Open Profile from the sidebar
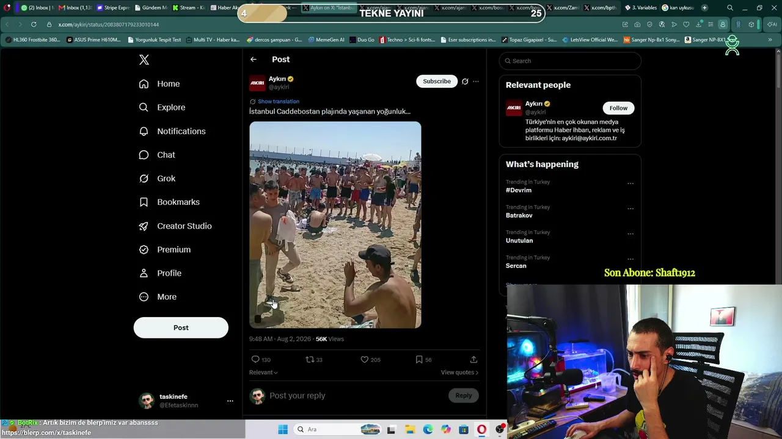782x439 pixels. 159,273
